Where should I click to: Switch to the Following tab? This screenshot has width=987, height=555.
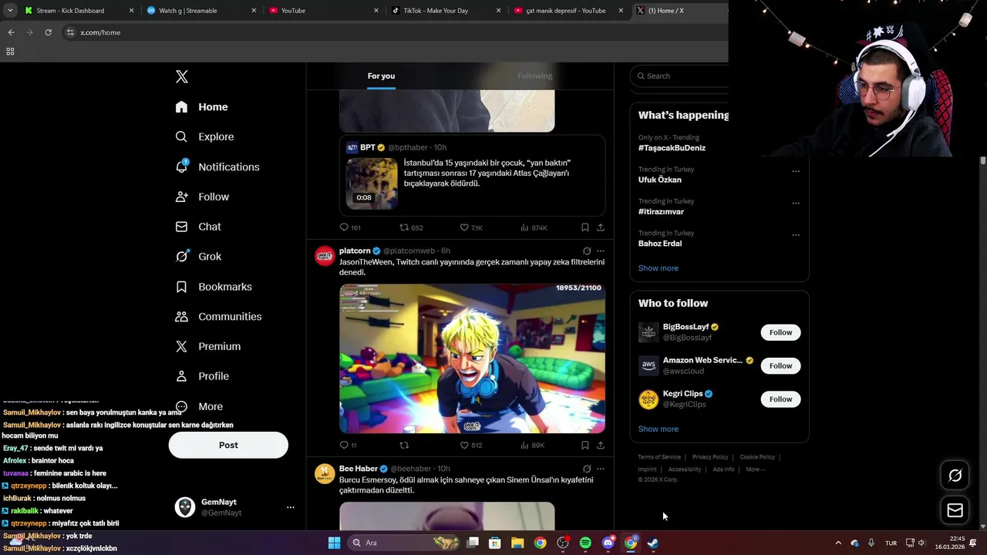(534, 76)
